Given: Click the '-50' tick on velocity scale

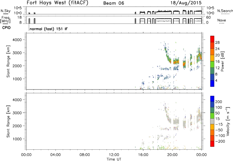Looking at the screenshot, I should (219, 130).
